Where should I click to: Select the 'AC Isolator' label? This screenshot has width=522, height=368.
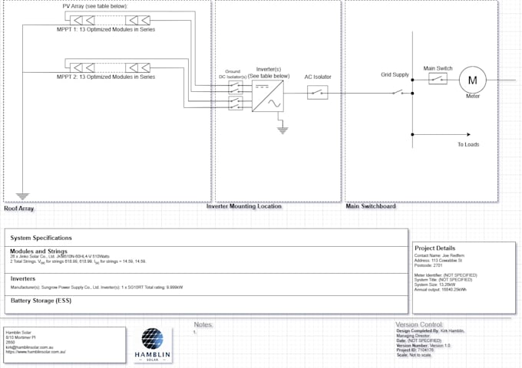tap(318, 77)
